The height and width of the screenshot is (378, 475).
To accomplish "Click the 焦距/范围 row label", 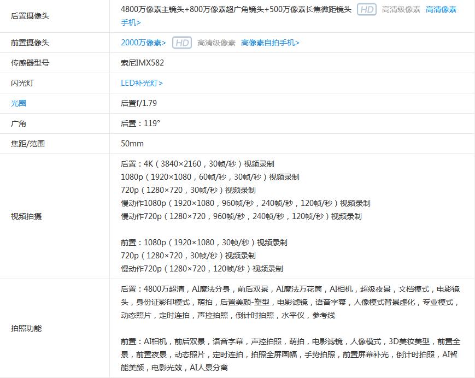I will (x=28, y=144).
